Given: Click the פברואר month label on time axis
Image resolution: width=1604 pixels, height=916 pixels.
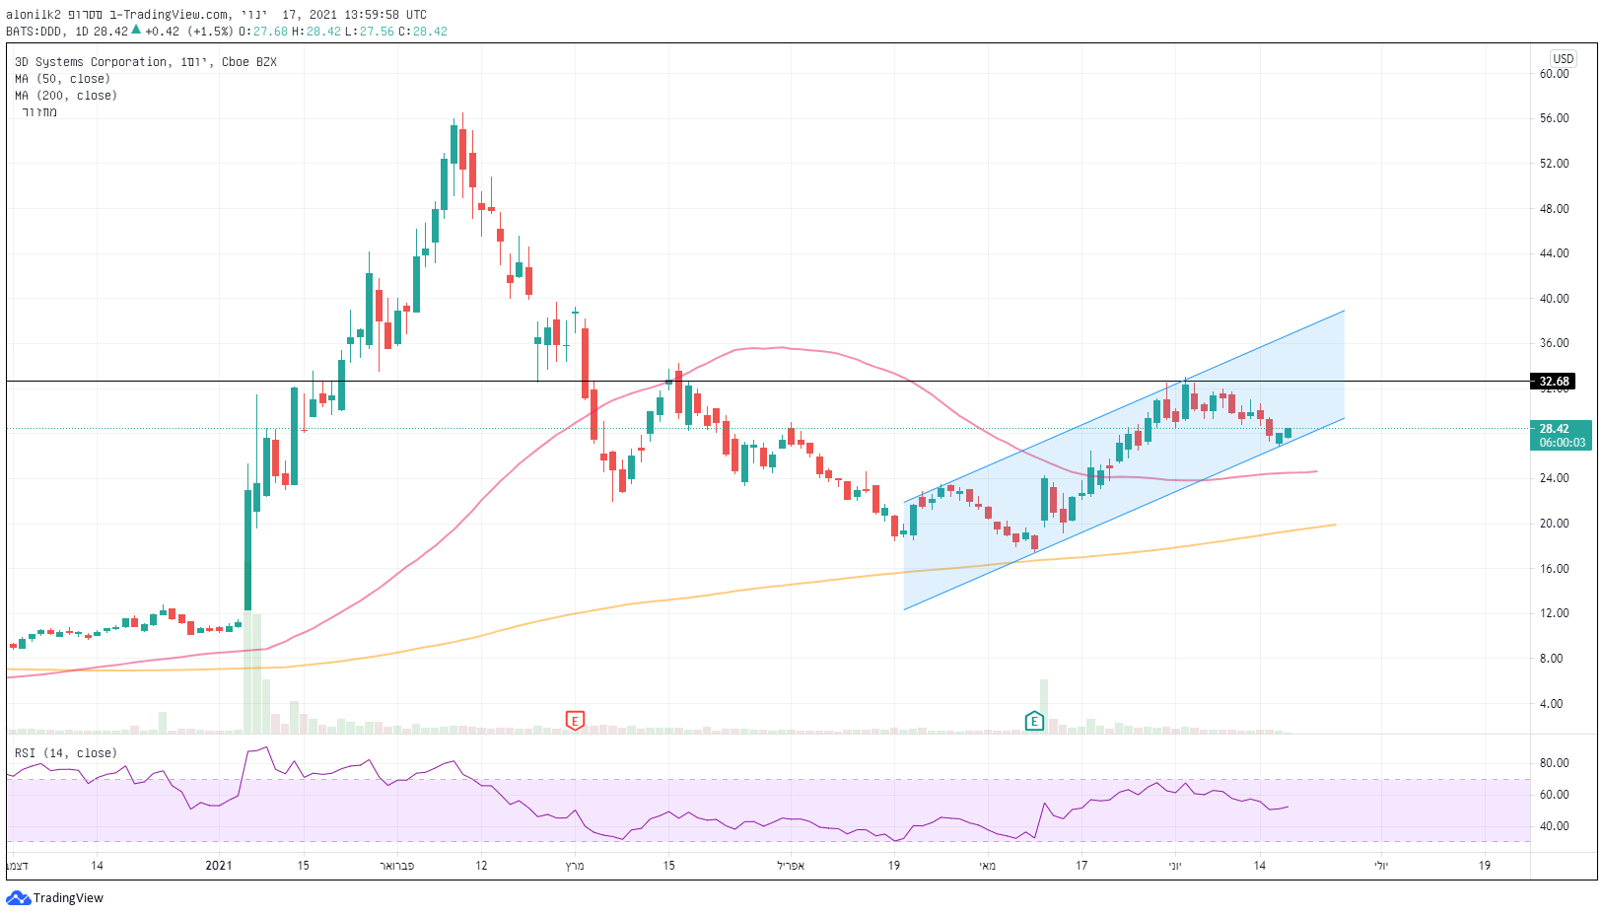Looking at the screenshot, I should click(396, 866).
